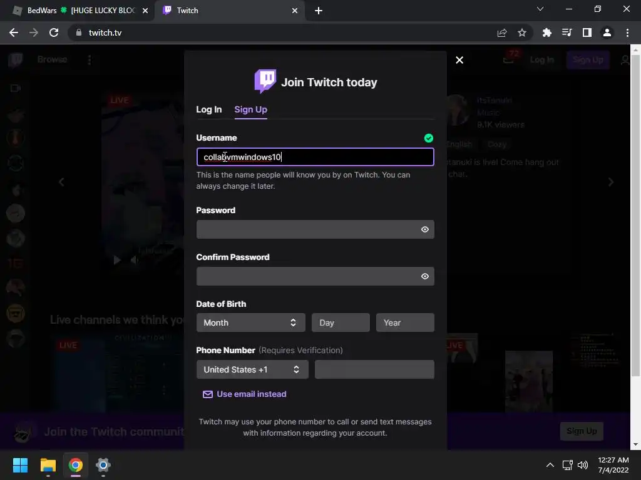Open the Chrome three-dot menu
The height and width of the screenshot is (480, 641).
(x=627, y=32)
